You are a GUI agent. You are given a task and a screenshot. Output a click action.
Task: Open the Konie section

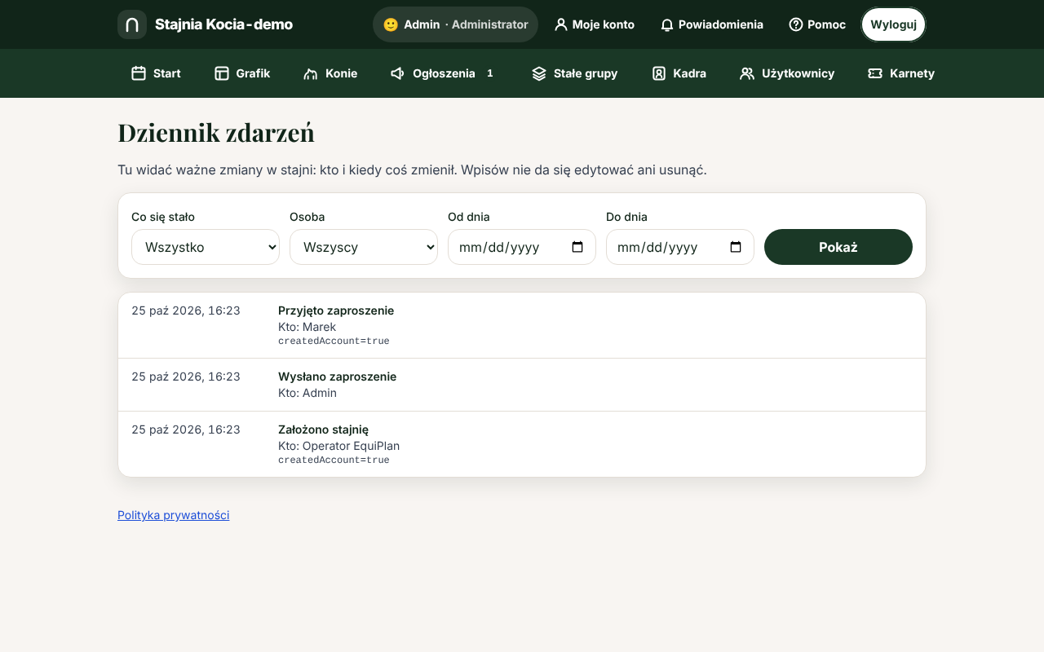(330, 73)
